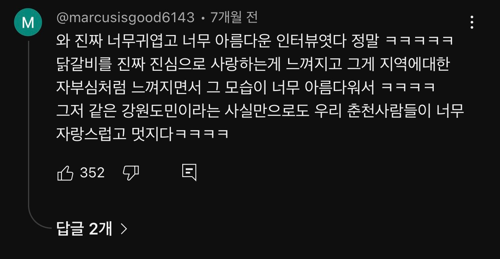Viewport: 500px width, 259px height.
Task: Click the reply speech-bubble icon
Action: click(x=189, y=173)
